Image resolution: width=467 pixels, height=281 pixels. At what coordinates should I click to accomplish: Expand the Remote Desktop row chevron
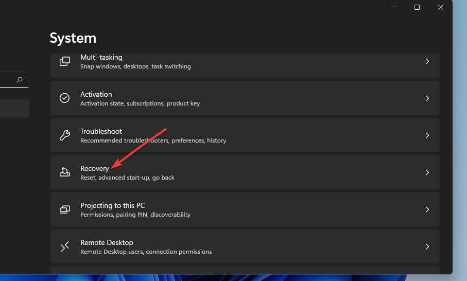[427, 247]
